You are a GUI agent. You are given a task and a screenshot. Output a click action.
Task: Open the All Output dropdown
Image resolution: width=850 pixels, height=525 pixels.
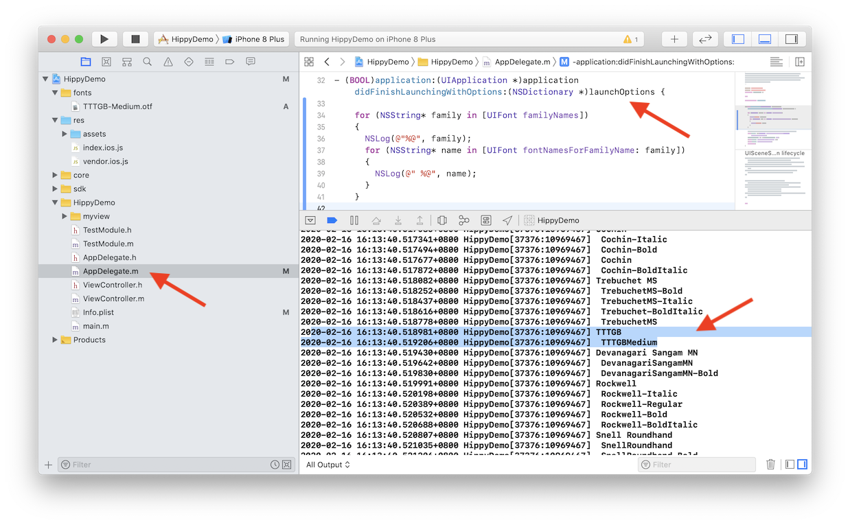[x=328, y=465]
